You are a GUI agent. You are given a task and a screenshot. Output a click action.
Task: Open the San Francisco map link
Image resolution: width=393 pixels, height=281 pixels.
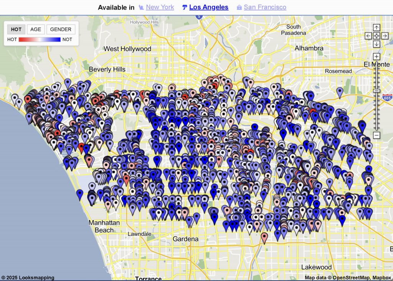coord(265,7)
